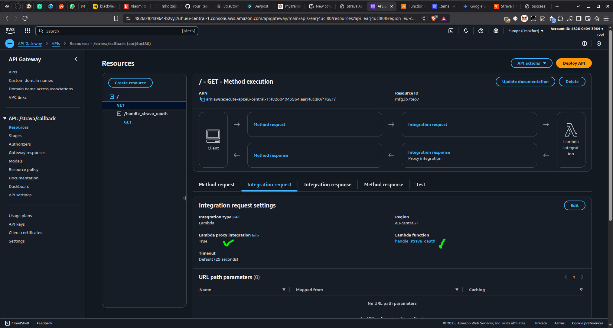Click the AWS help question mark icon
The image size is (613, 328).
click(x=481, y=31)
